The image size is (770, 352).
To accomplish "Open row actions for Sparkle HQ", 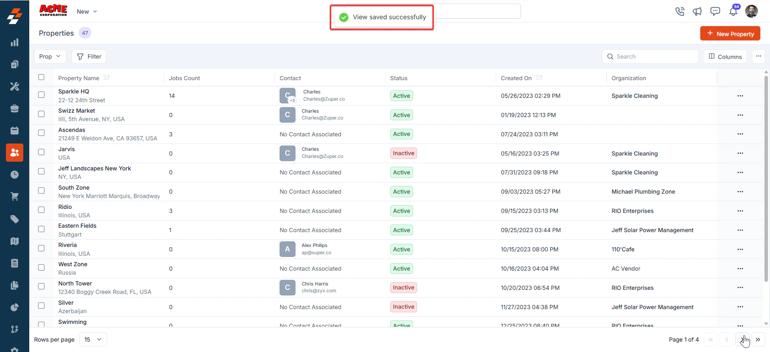I will pyautogui.click(x=740, y=96).
